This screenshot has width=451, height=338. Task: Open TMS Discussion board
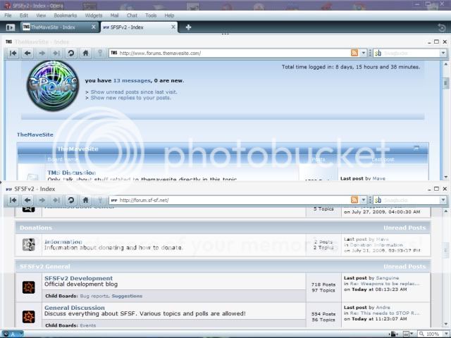coord(72,173)
